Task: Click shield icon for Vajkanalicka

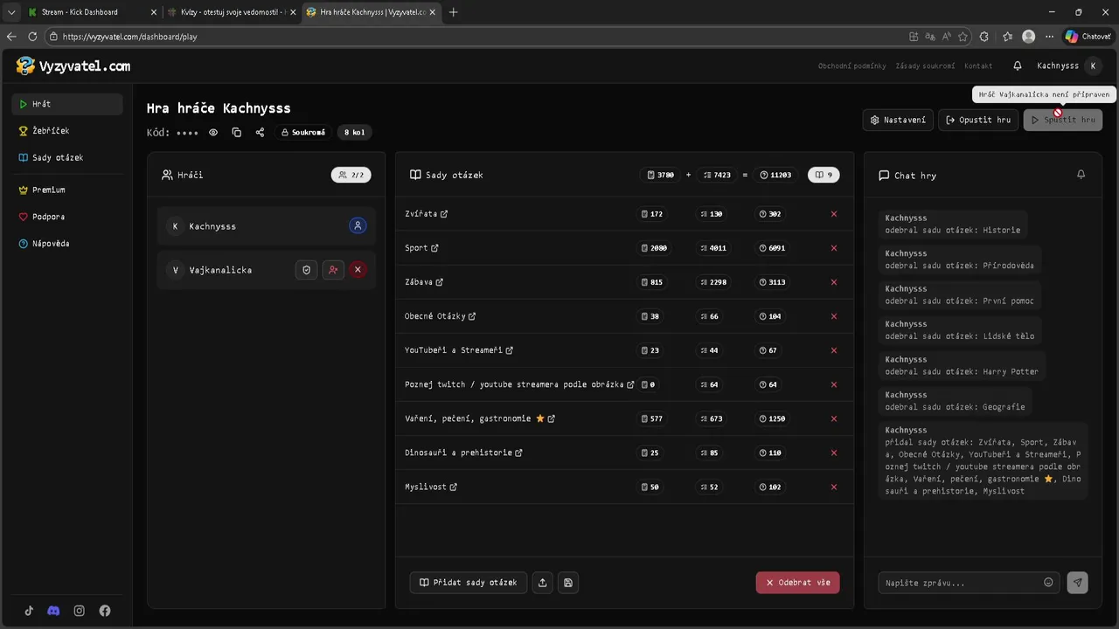Action: [x=306, y=270]
